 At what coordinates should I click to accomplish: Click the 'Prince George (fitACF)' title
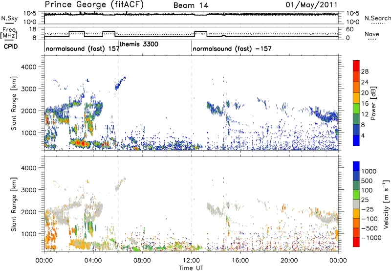(94, 5)
